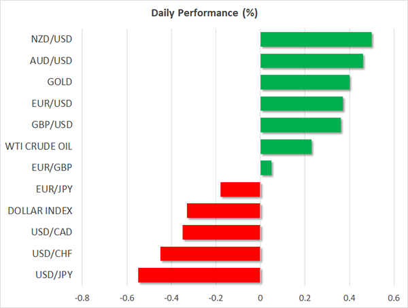Screen dimensions: 408x308
Task: Click the NZD/USD green bar
Action: [316, 39]
